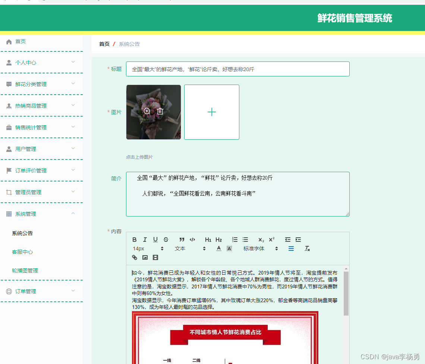Toggle italic formatting in editor

[x=145, y=240]
